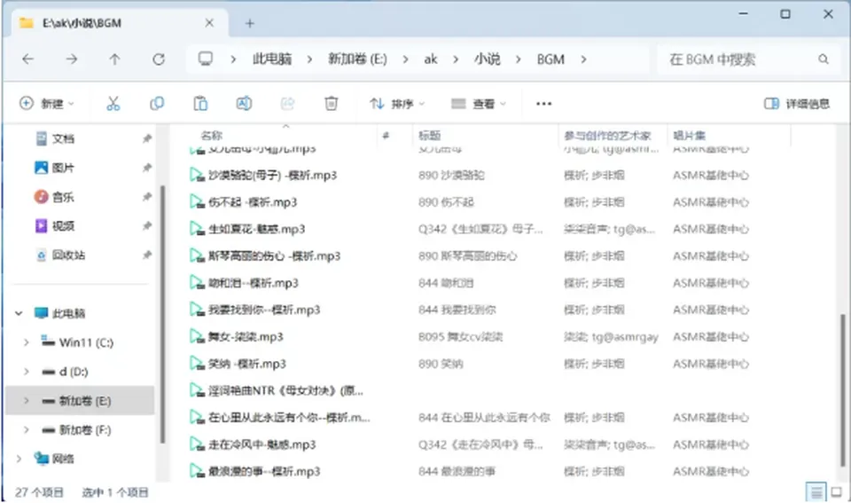This screenshot has height=503, width=851.
Task: Open Recycle Bin (回收站) in sidebar
Action: coord(68,255)
